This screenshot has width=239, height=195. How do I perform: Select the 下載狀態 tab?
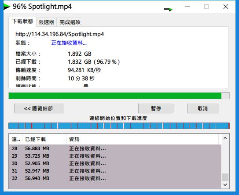[22, 22]
